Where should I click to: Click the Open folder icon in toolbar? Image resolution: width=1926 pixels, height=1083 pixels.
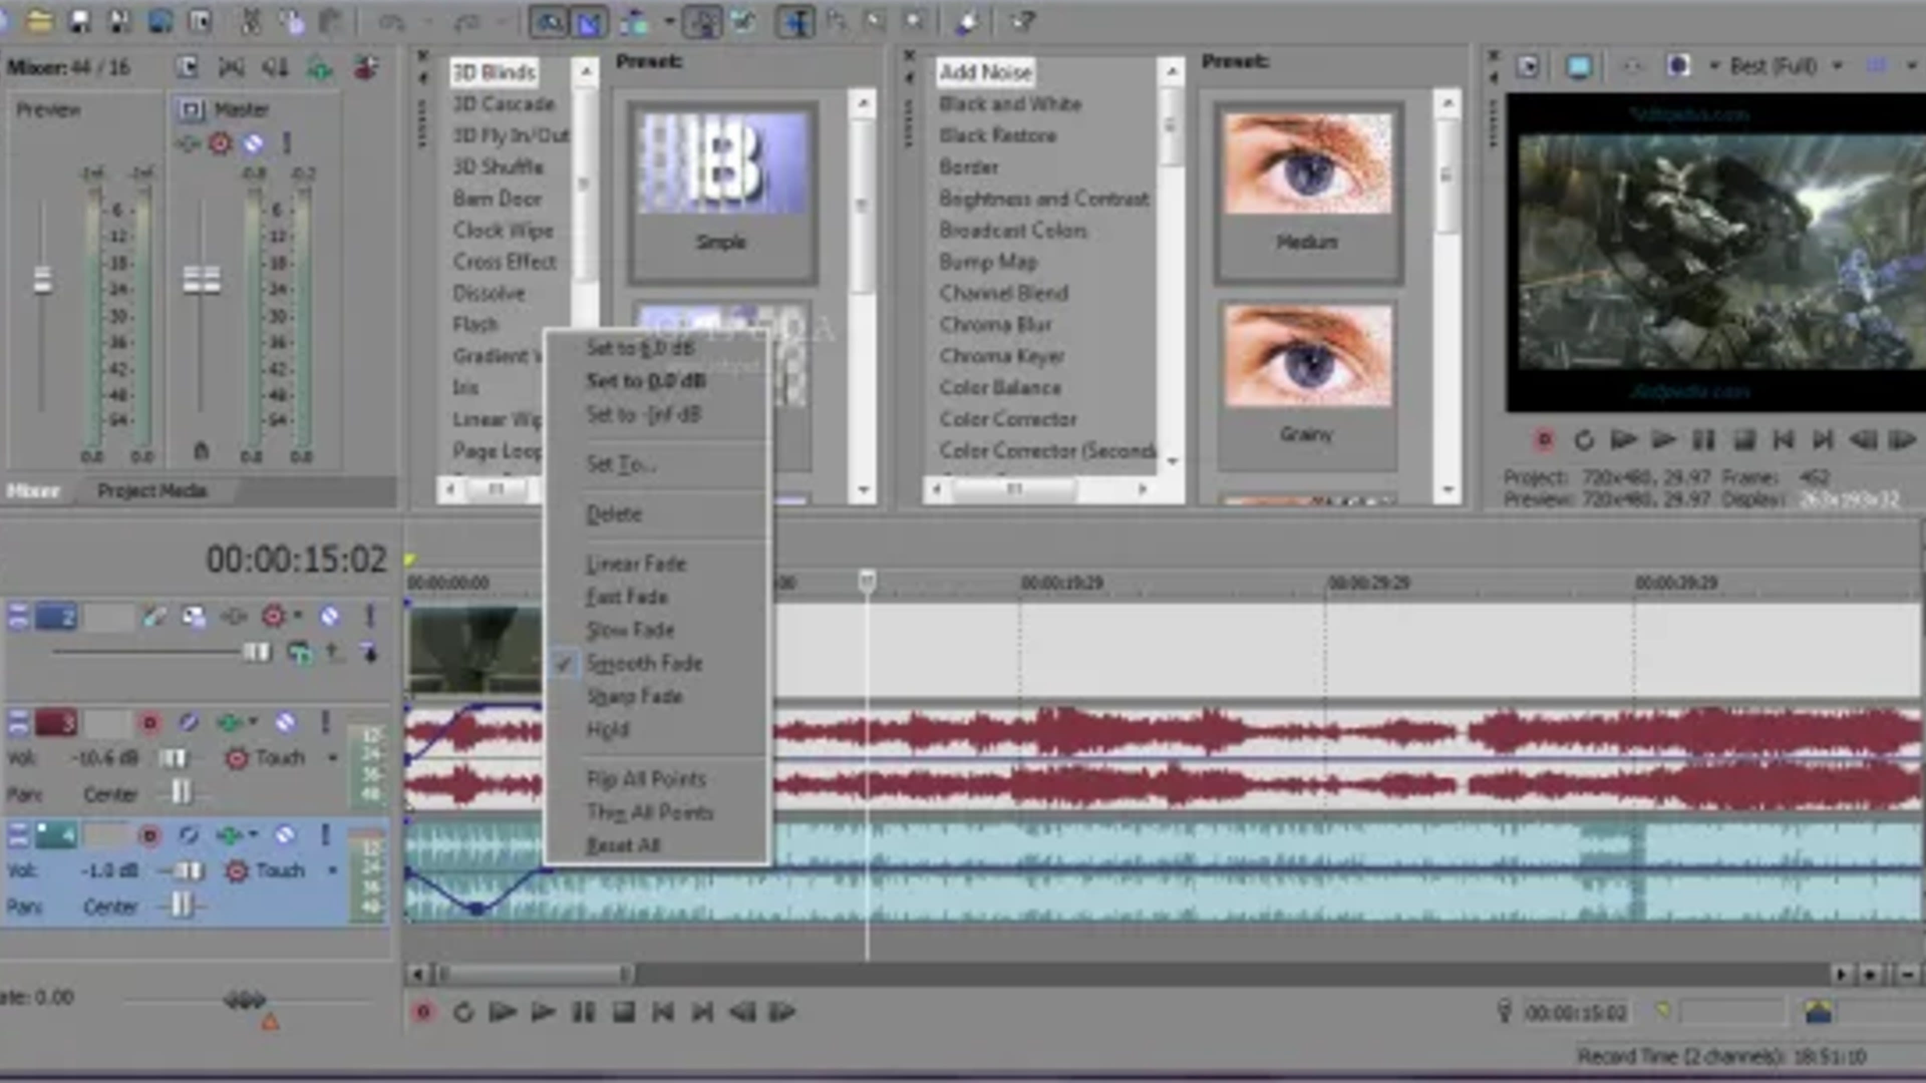[x=39, y=21]
